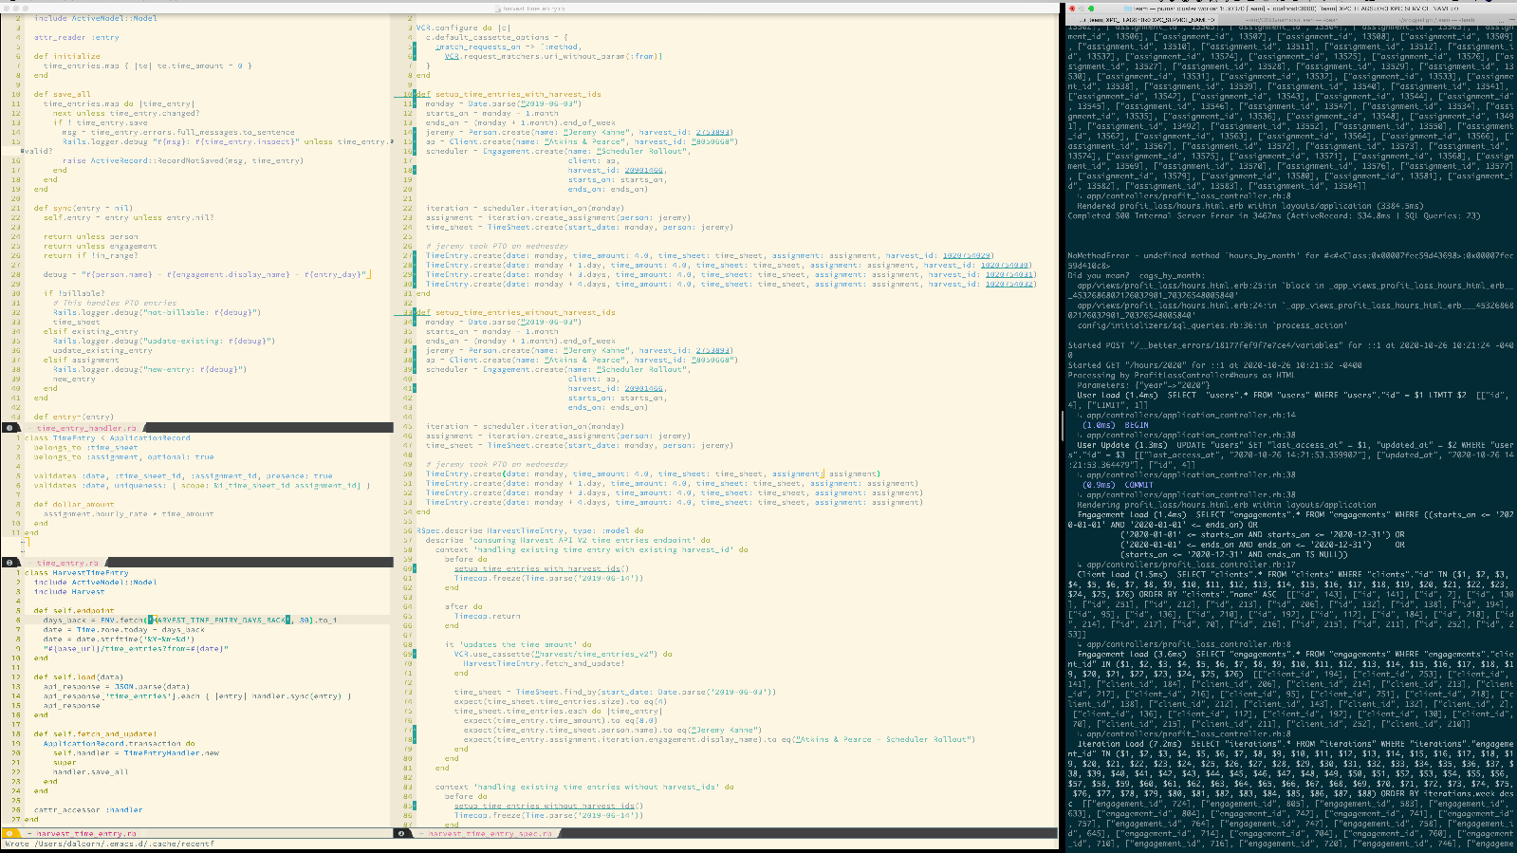Select harvest_time_entry.rb buffer name in mode line
This screenshot has height=853, width=1517.
(x=86, y=833)
